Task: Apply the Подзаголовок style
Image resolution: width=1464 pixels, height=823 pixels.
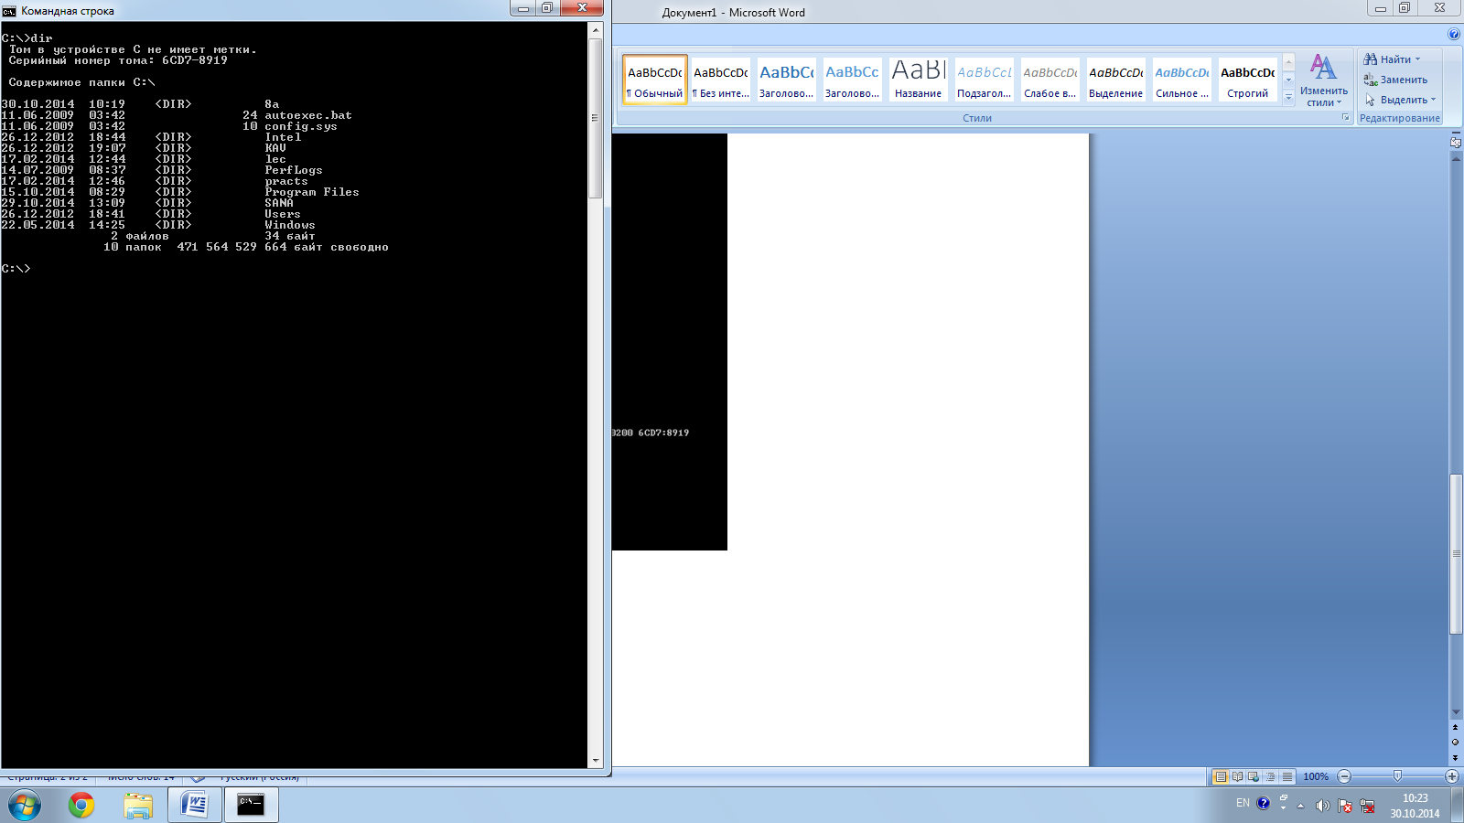Action: pos(984,80)
